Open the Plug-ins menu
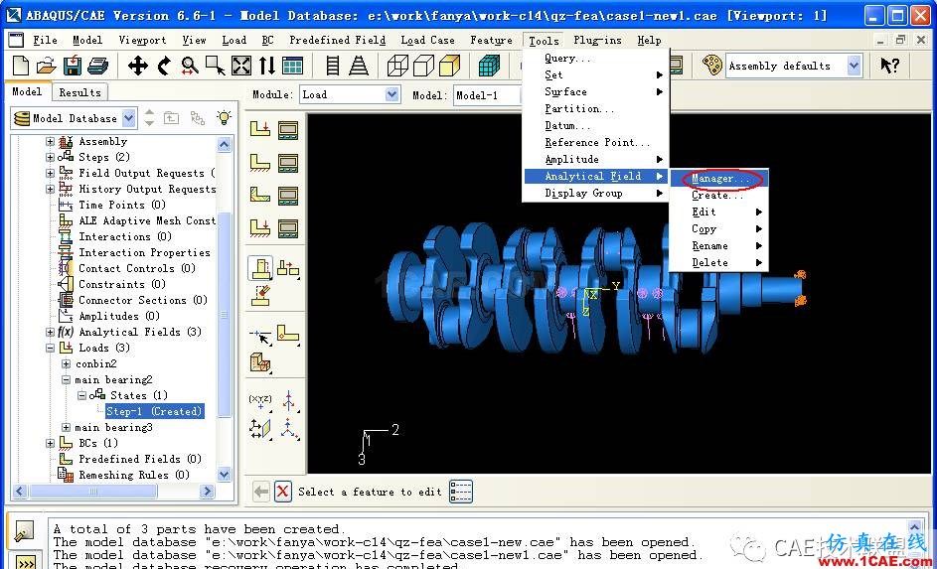 [597, 40]
